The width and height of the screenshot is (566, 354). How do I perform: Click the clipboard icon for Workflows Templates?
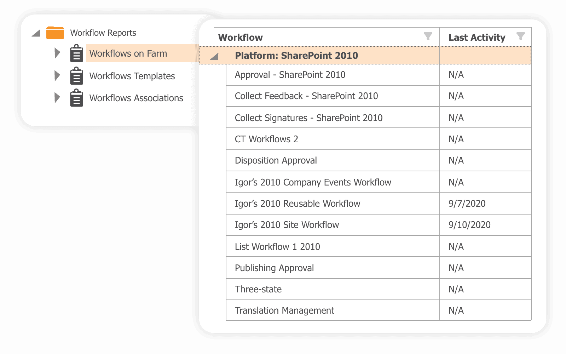[76, 76]
